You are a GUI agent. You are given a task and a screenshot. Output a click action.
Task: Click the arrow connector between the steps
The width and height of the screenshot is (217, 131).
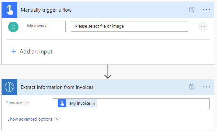[x=108, y=72]
